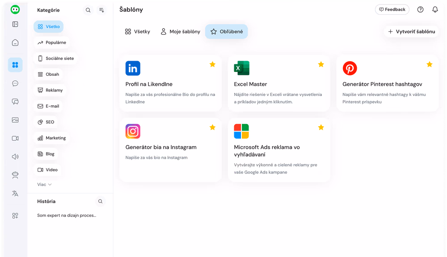Open the video camera icon in left rail
This screenshot has height=257, width=447.
click(15, 138)
